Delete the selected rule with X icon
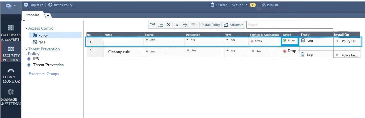 (168, 25)
